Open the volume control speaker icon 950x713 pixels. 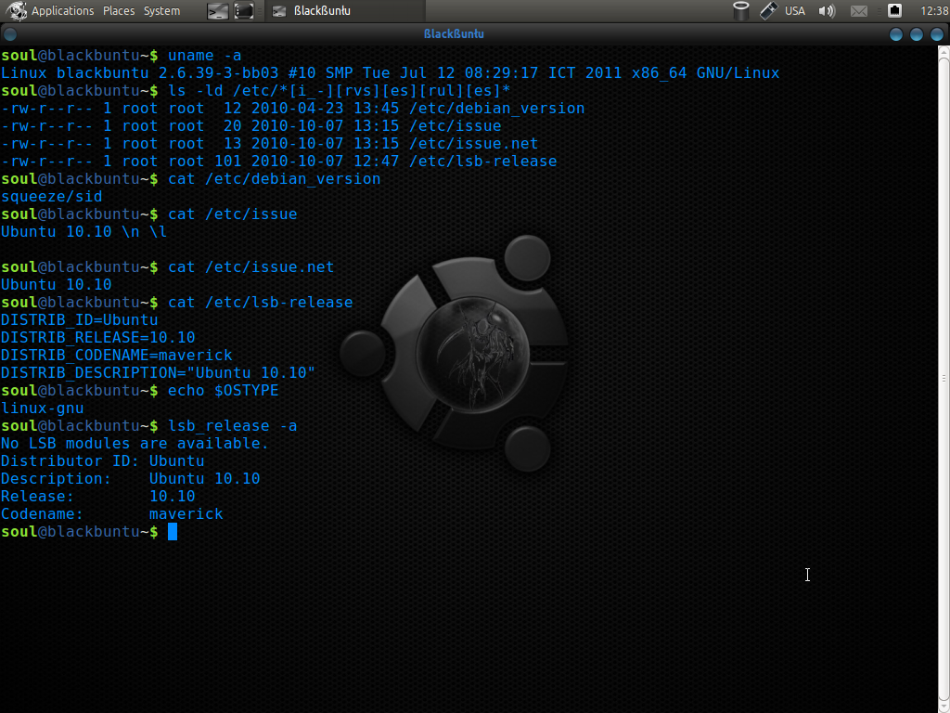[x=827, y=11]
